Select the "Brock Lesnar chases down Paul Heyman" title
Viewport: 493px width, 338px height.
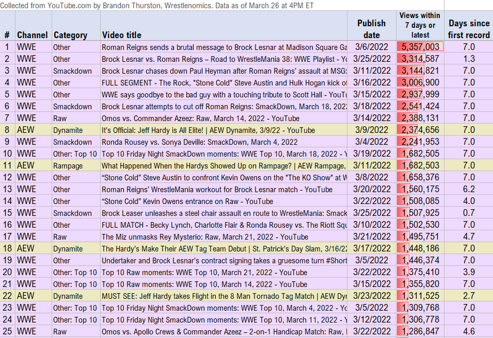[224, 71]
